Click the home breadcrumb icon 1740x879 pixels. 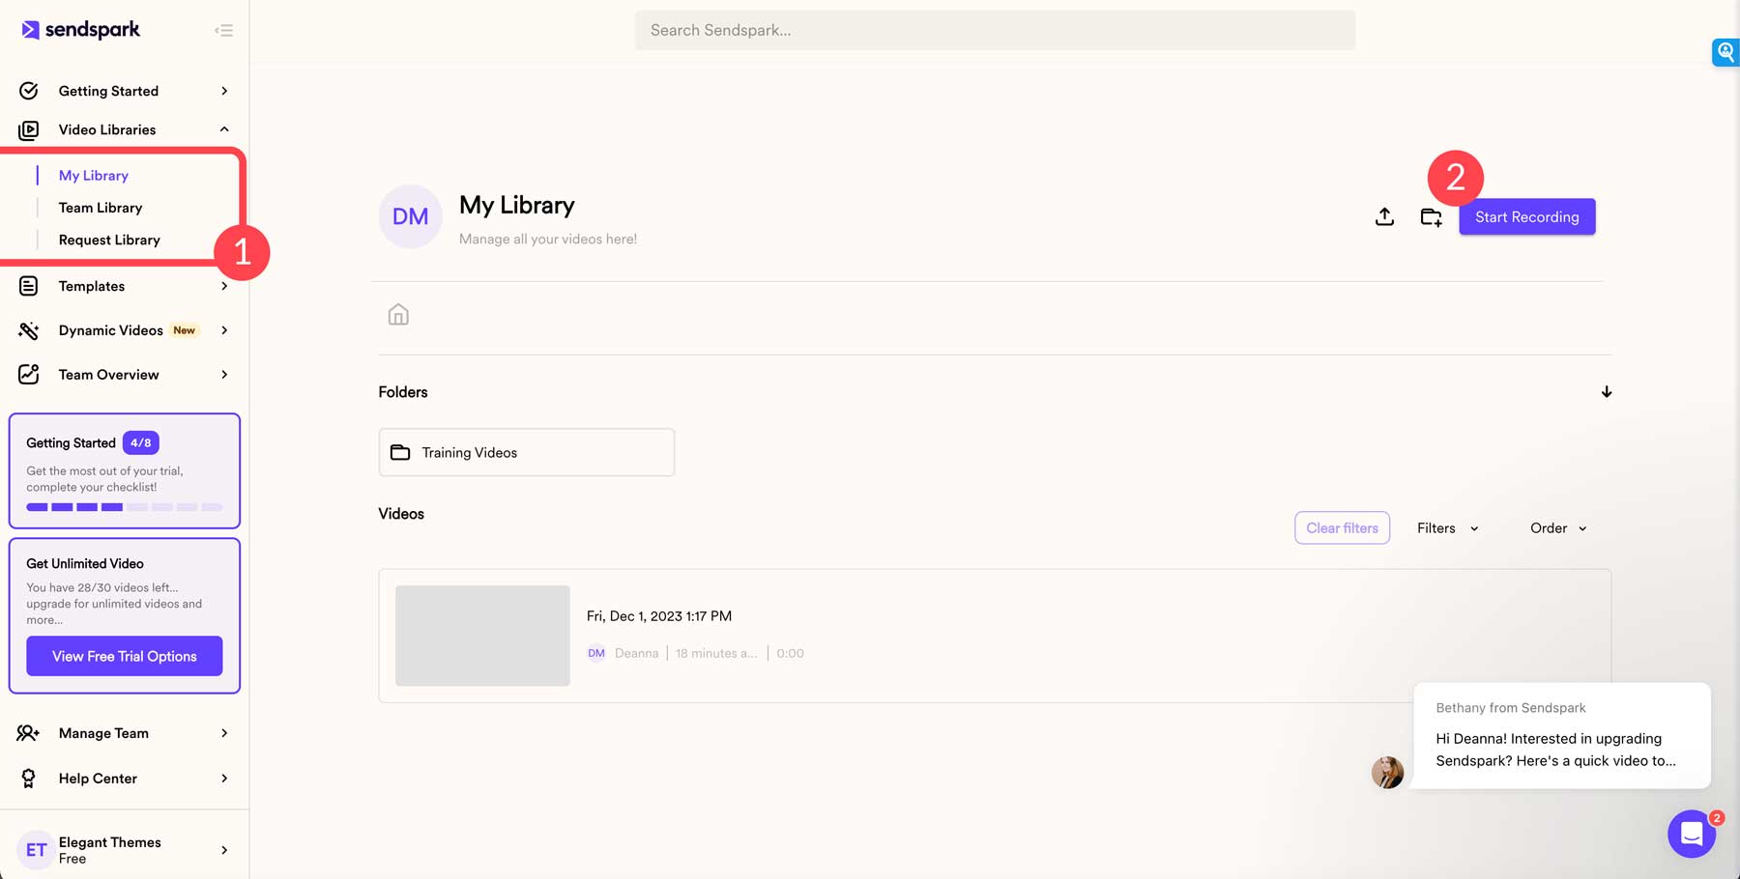click(397, 313)
